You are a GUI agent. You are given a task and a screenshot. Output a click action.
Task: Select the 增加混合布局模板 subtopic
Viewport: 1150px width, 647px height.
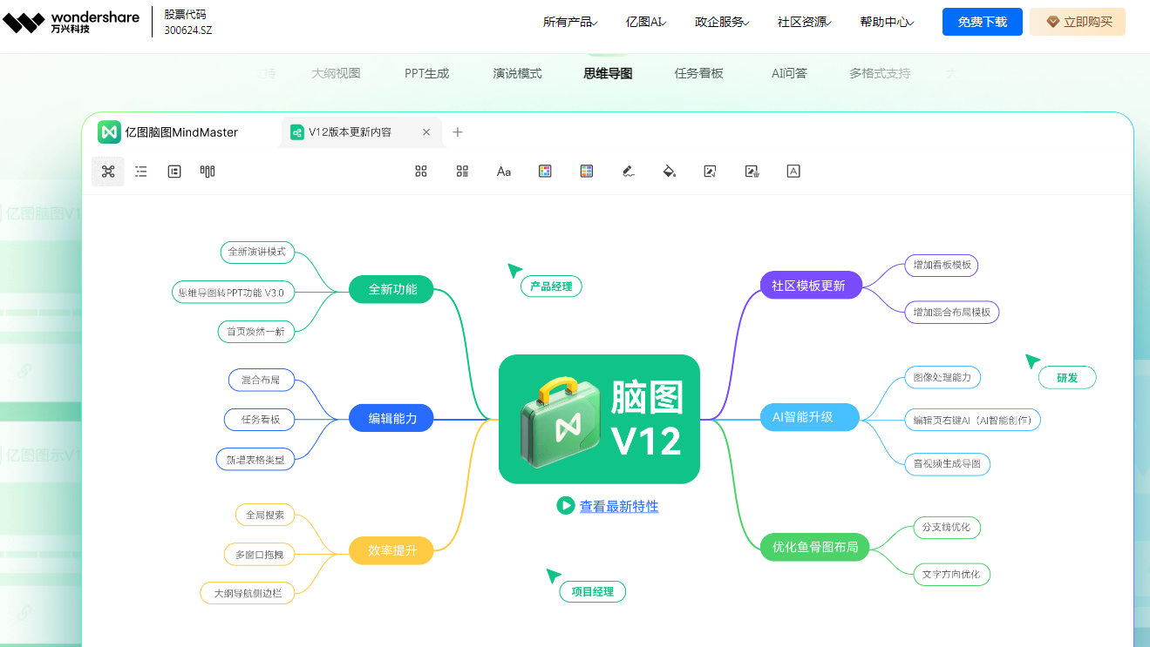952,312
